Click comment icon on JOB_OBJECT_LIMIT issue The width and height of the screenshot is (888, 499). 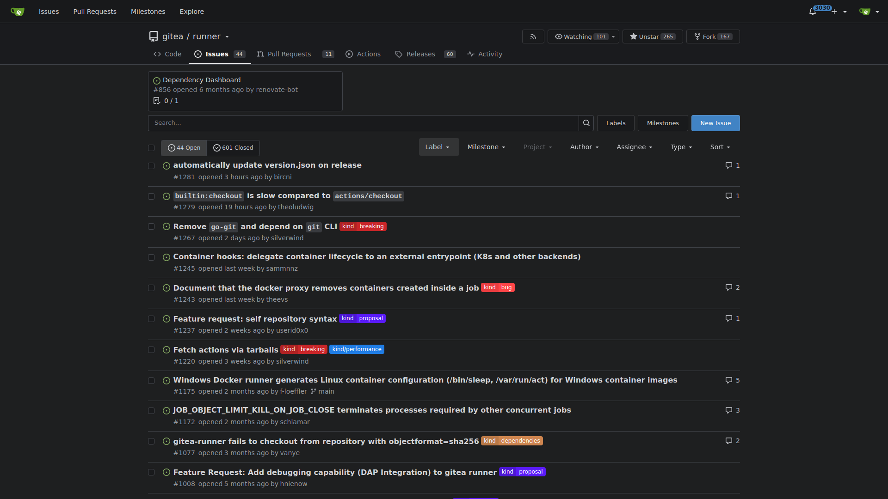(x=729, y=410)
